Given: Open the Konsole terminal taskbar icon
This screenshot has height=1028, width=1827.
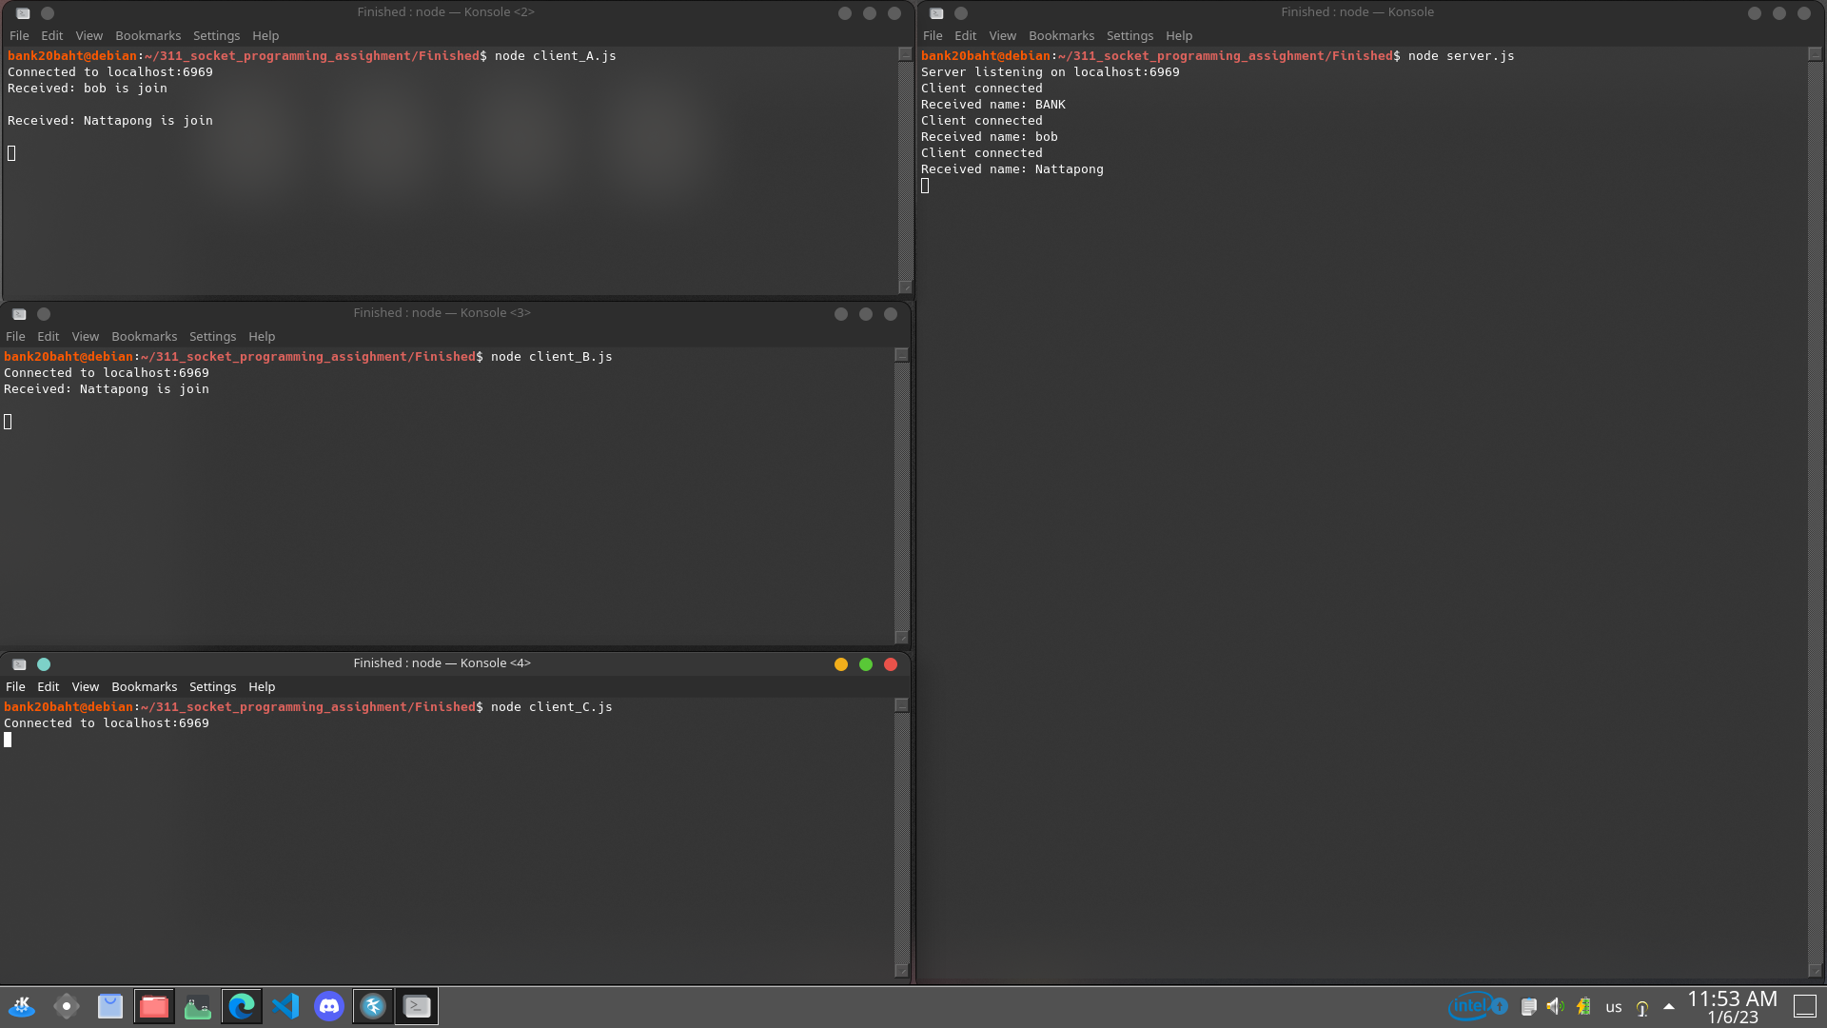Looking at the screenshot, I should (x=416, y=1006).
